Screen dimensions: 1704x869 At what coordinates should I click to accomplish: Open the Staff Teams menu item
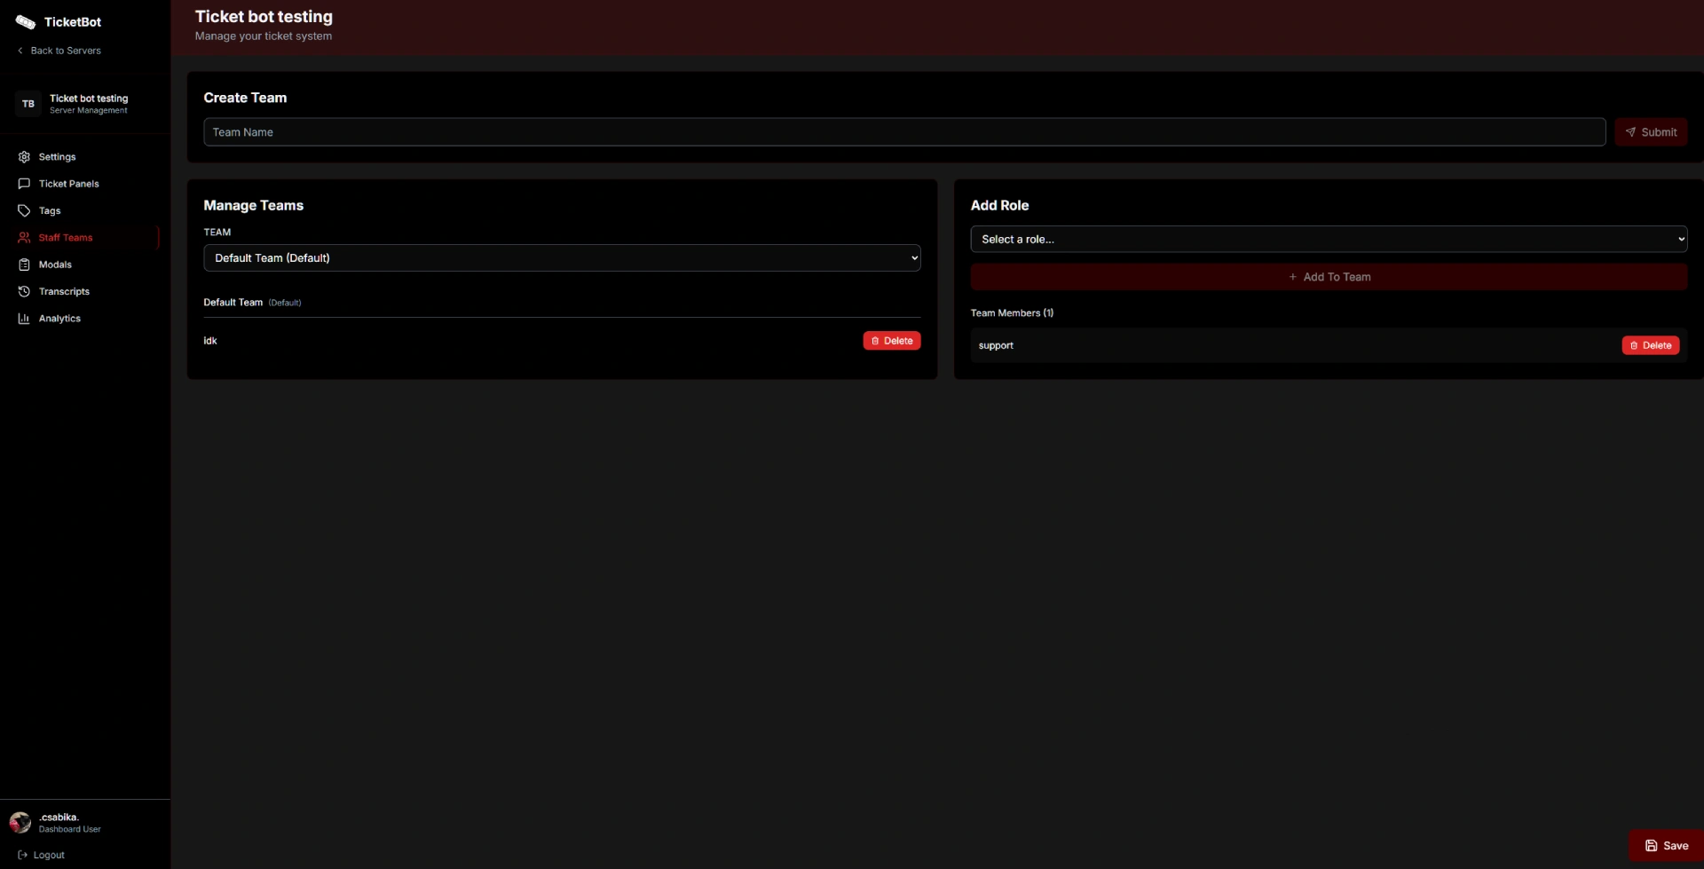tap(66, 238)
